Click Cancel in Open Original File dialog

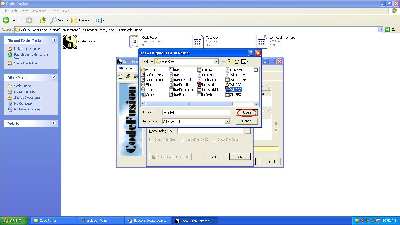coord(247,121)
